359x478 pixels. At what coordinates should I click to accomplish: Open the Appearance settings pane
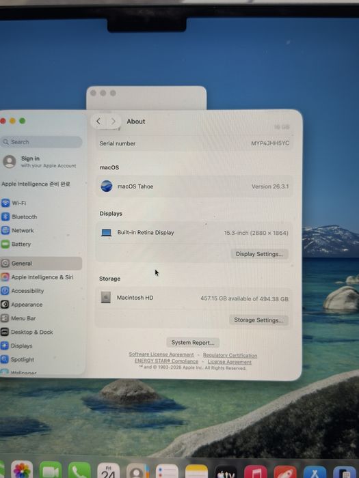coord(22,305)
